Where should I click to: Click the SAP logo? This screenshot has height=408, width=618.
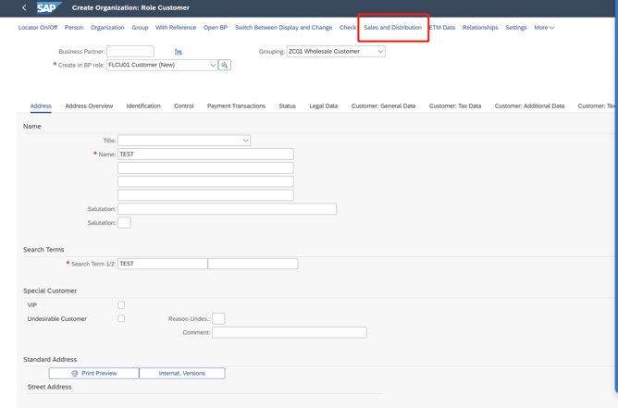pos(48,7)
